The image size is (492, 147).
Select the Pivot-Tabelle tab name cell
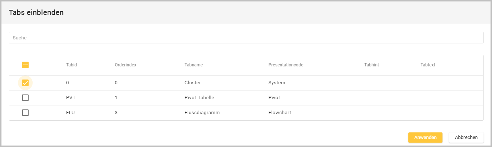199,98
